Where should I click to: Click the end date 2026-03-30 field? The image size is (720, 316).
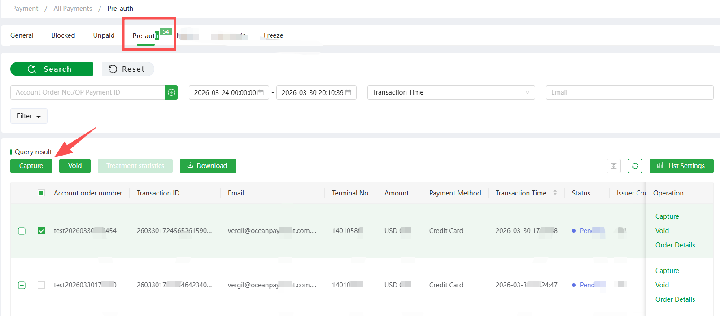pyautogui.click(x=316, y=92)
